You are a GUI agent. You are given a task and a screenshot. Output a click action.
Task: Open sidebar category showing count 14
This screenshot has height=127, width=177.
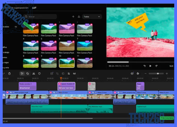[x=10, y=27]
